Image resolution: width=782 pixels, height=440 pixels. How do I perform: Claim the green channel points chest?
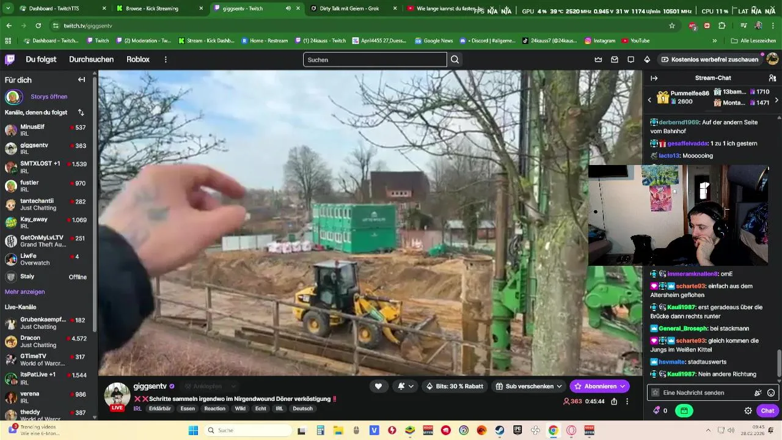684,411
